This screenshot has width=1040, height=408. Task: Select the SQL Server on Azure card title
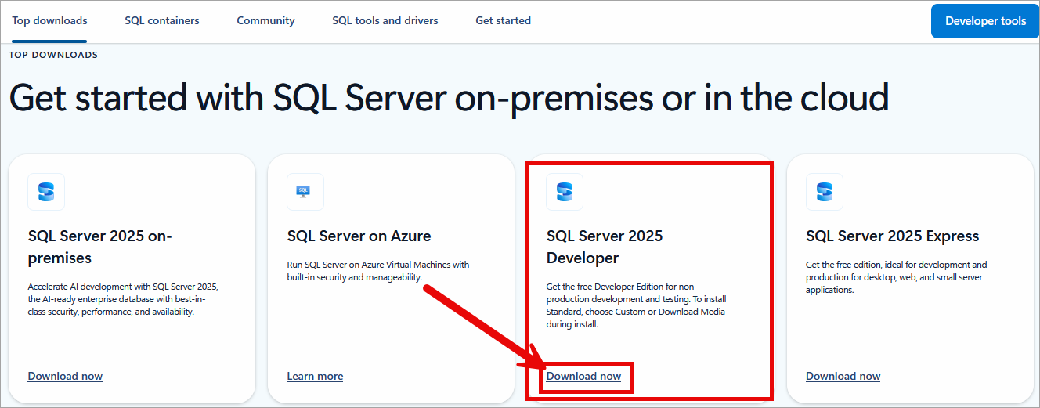click(x=359, y=236)
